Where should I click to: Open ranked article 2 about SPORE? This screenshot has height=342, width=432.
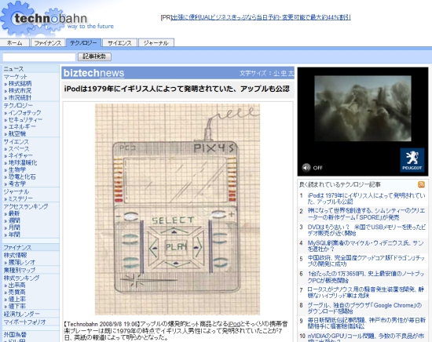point(366,214)
